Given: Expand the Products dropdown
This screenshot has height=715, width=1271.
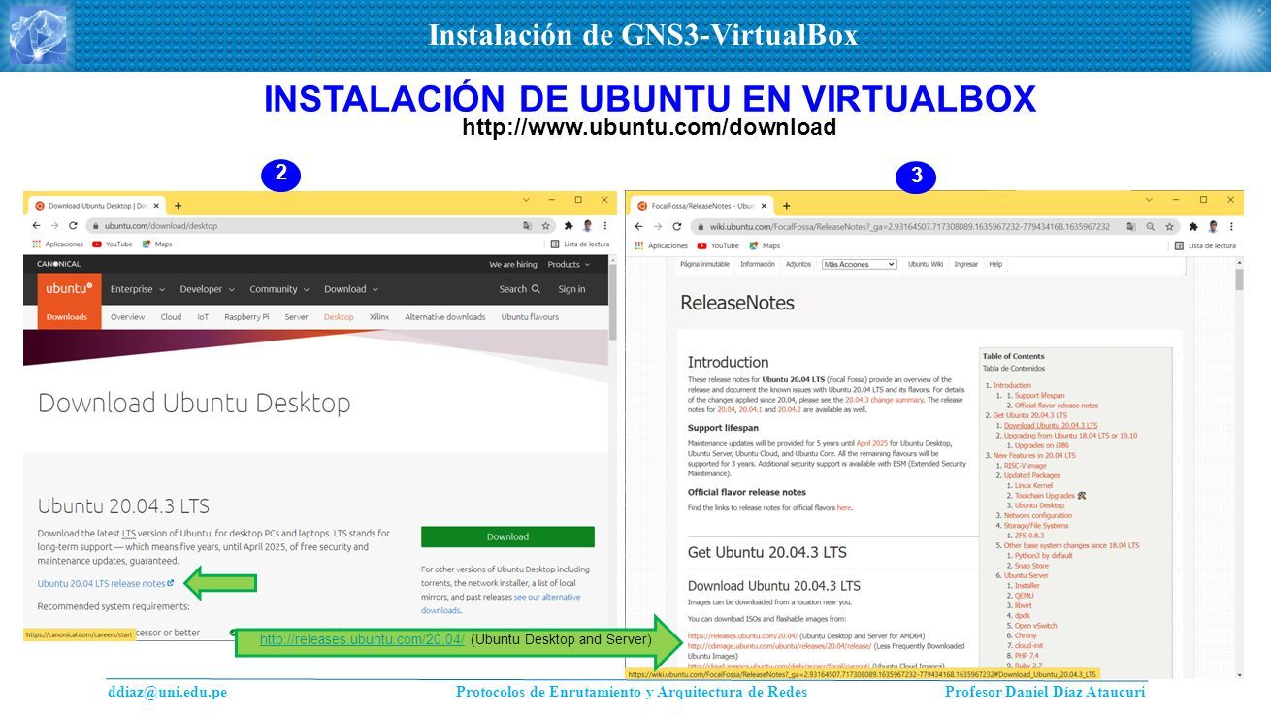Looking at the screenshot, I should pos(569,264).
